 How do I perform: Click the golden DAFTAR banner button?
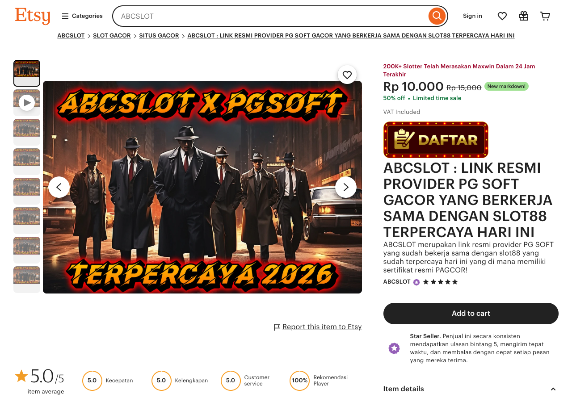[436, 140]
